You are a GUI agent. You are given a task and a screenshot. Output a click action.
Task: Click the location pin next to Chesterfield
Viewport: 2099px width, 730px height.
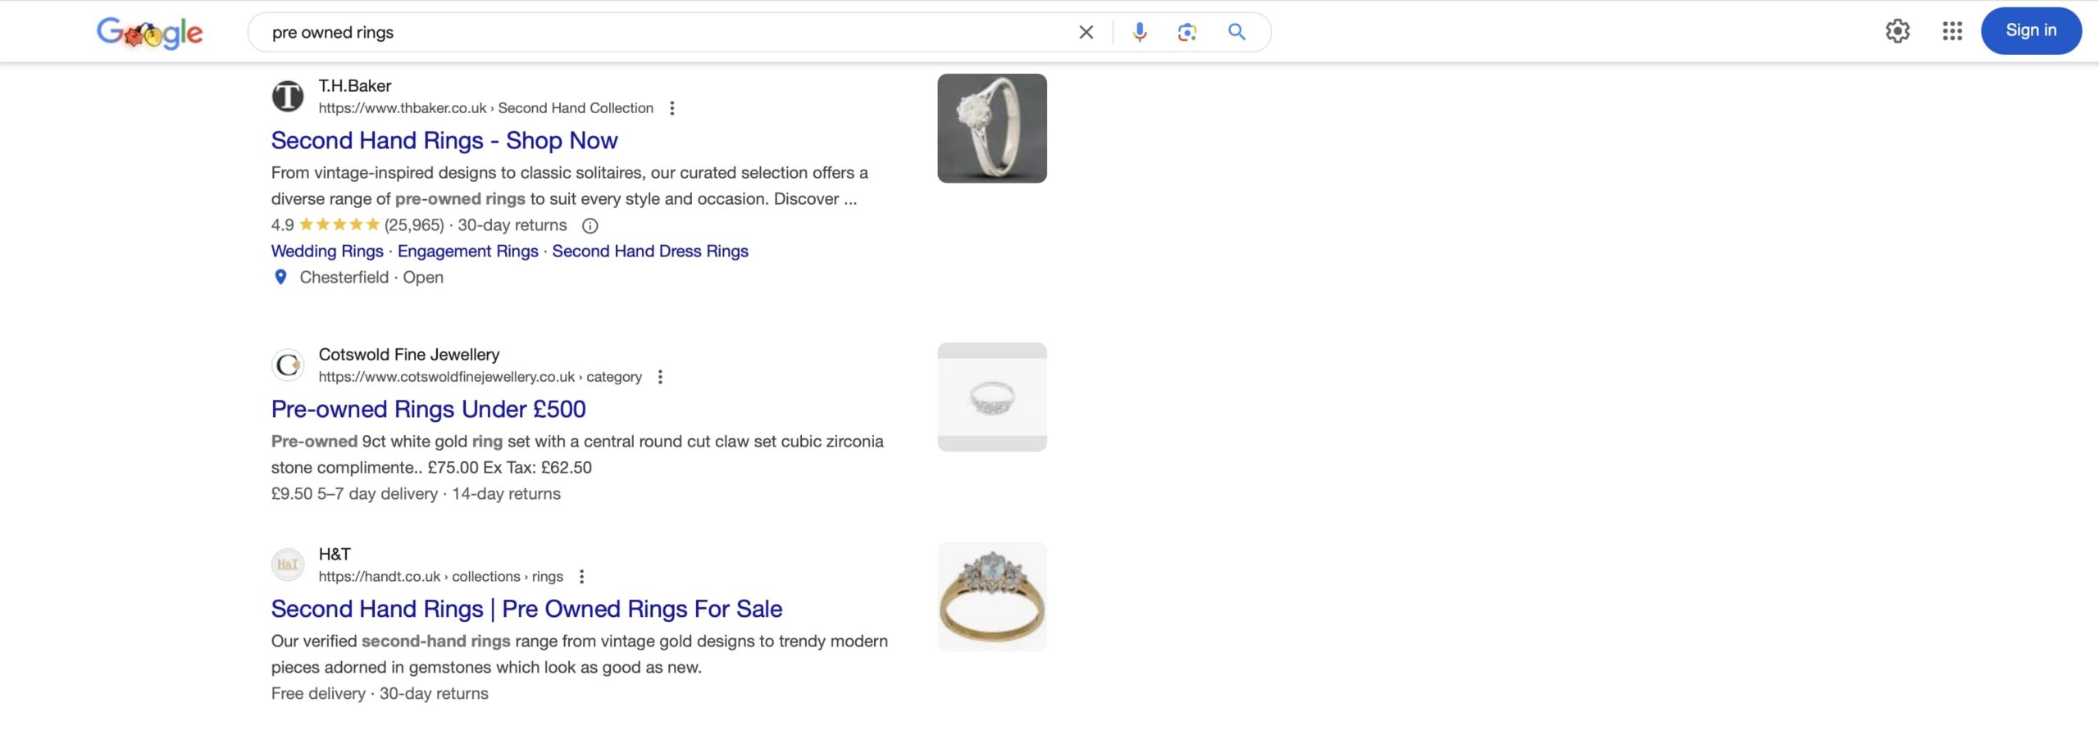[x=280, y=277]
